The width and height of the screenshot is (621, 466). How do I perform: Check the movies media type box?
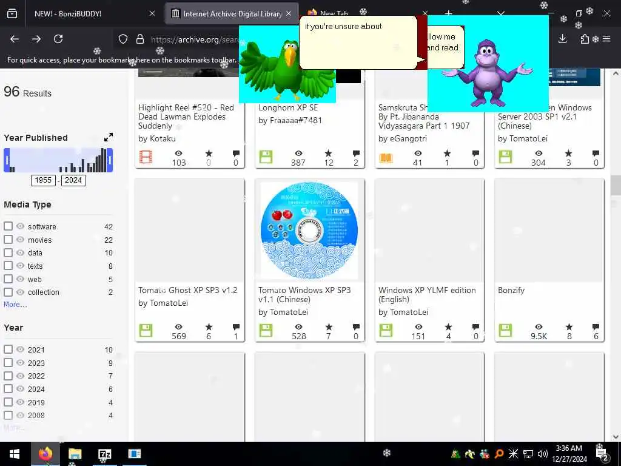coord(8,239)
